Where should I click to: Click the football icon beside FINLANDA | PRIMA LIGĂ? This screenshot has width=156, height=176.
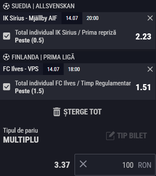6,57
